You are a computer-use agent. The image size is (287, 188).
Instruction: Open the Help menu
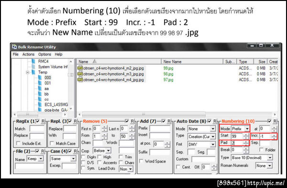[58, 54]
